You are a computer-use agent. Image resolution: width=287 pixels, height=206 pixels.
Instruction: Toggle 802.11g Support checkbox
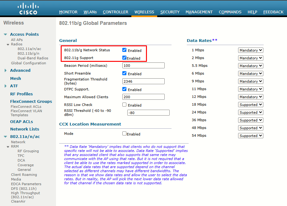(124, 58)
